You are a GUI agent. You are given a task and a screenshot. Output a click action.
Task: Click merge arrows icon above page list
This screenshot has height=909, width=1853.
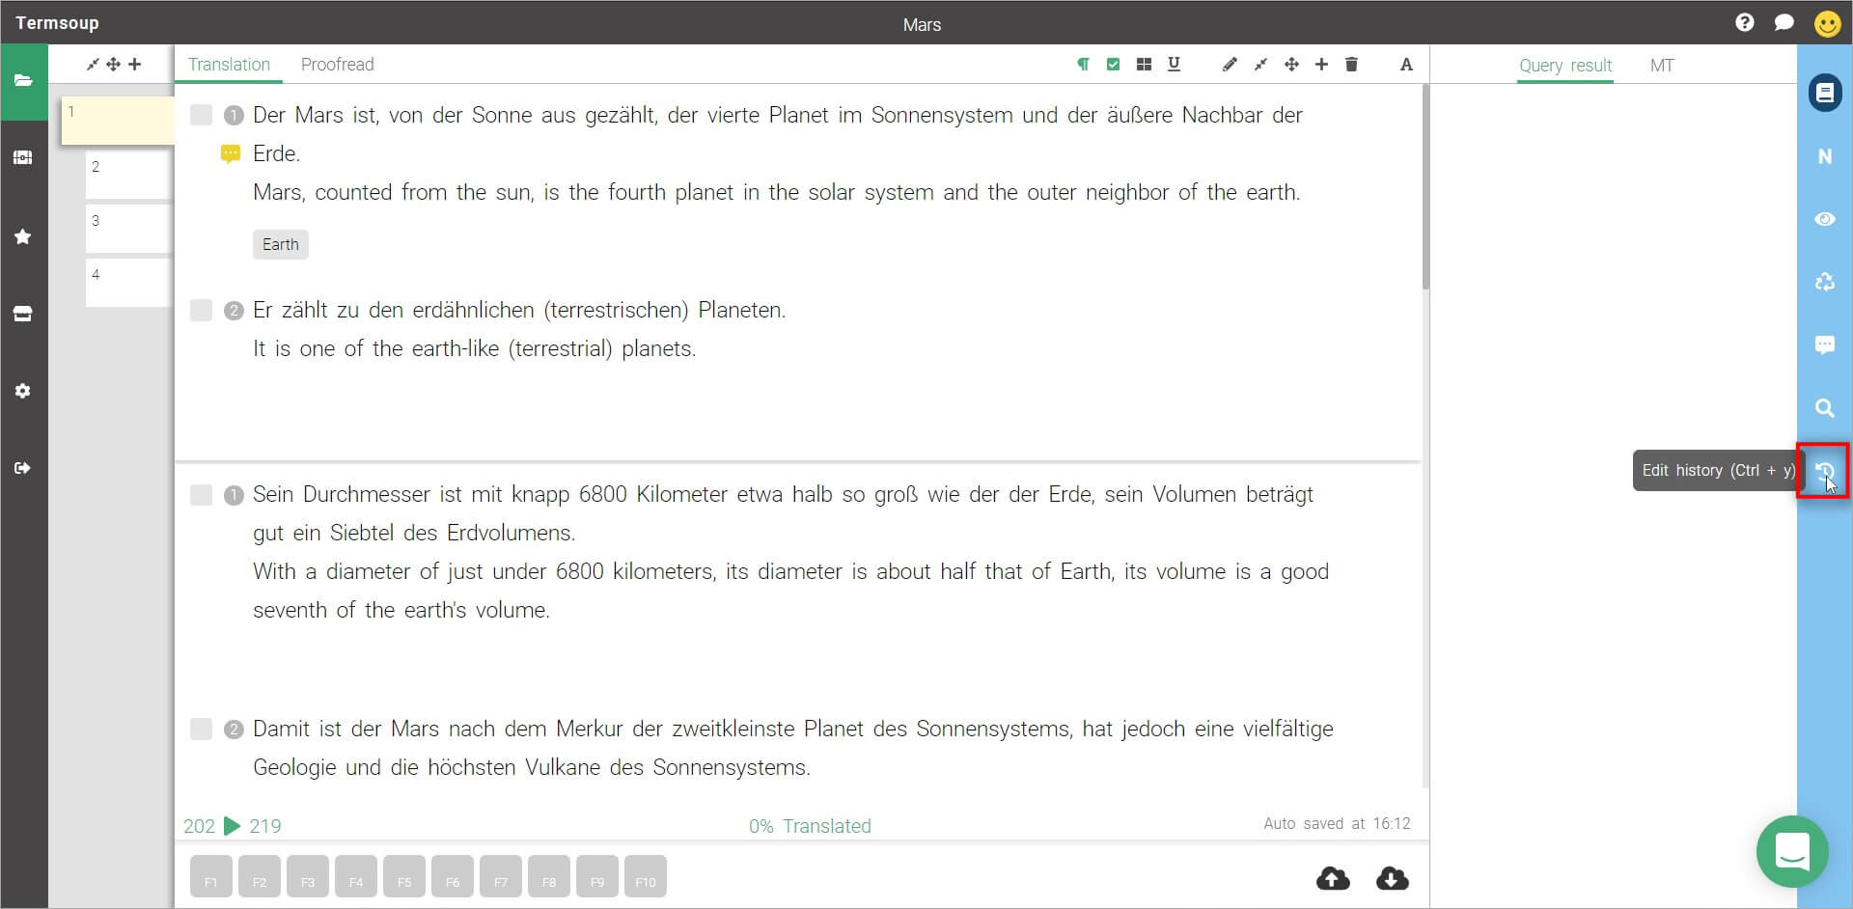(93, 65)
